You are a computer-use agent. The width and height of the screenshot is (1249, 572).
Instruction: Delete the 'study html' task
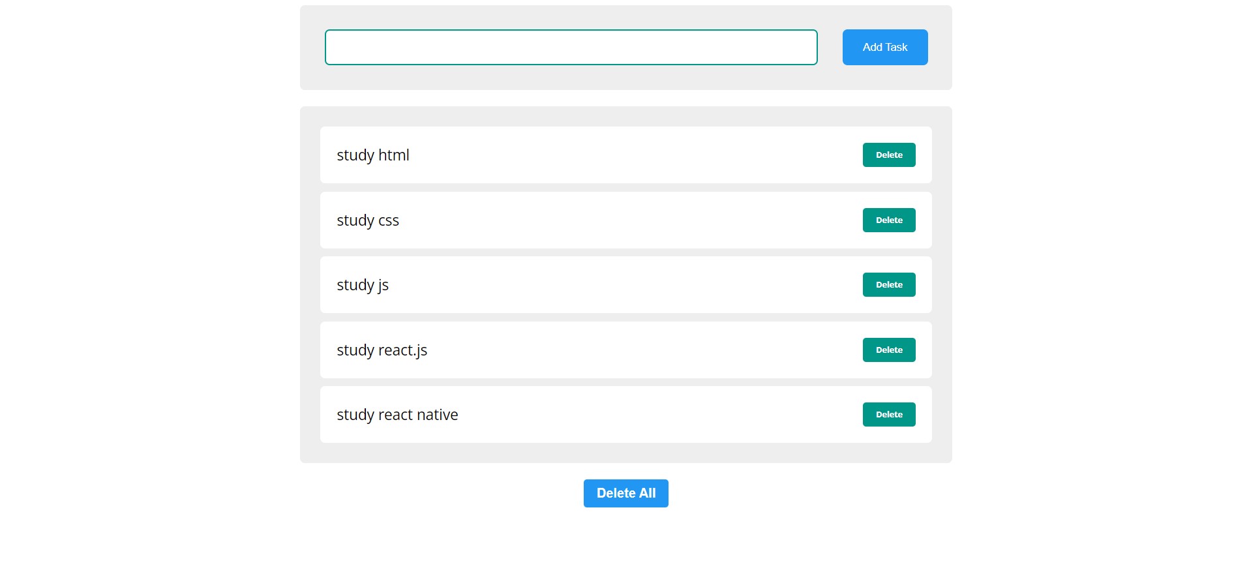(x=888, y=155)
